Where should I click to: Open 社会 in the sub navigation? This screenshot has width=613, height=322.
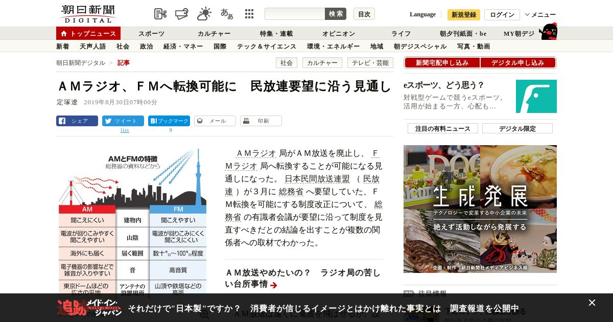pos(123,47)
